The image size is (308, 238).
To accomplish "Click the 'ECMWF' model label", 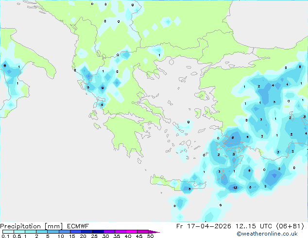I will (x=78, y=226).
